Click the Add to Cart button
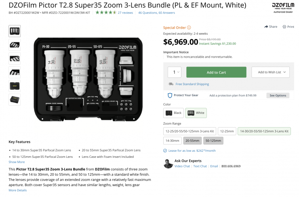This screenshot has width=299, height=197. tap(216, 72)
